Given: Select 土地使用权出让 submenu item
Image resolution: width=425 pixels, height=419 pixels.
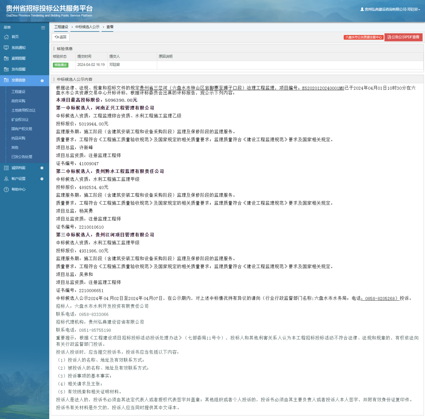Looking at the screenshot, I should 23,111.
